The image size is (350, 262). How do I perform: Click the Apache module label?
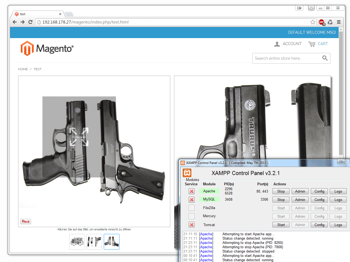pos(209,191)
